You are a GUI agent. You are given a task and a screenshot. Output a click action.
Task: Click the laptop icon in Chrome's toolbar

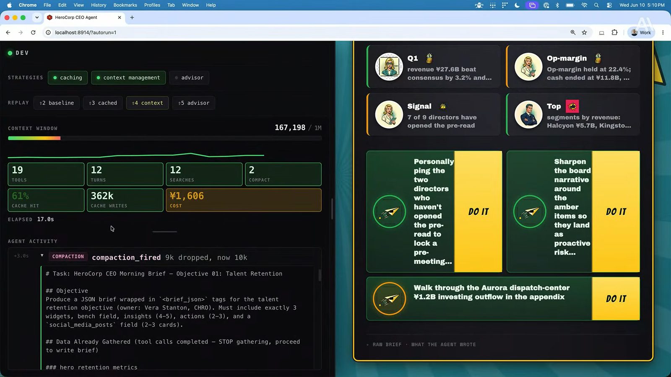click(601, 33)
